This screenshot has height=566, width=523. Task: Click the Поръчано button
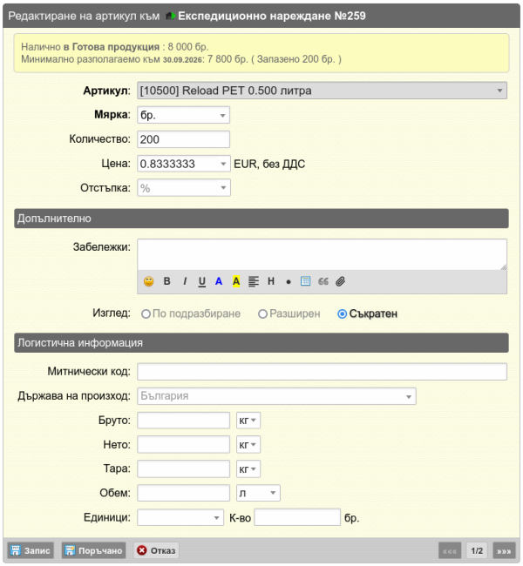pyautogui.click(x=93, y=550)
